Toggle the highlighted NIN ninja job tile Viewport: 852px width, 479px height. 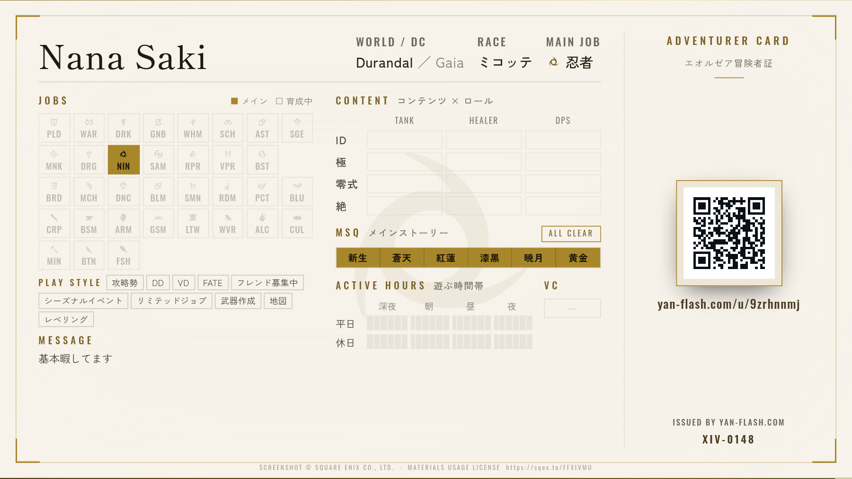coord(124,160)
